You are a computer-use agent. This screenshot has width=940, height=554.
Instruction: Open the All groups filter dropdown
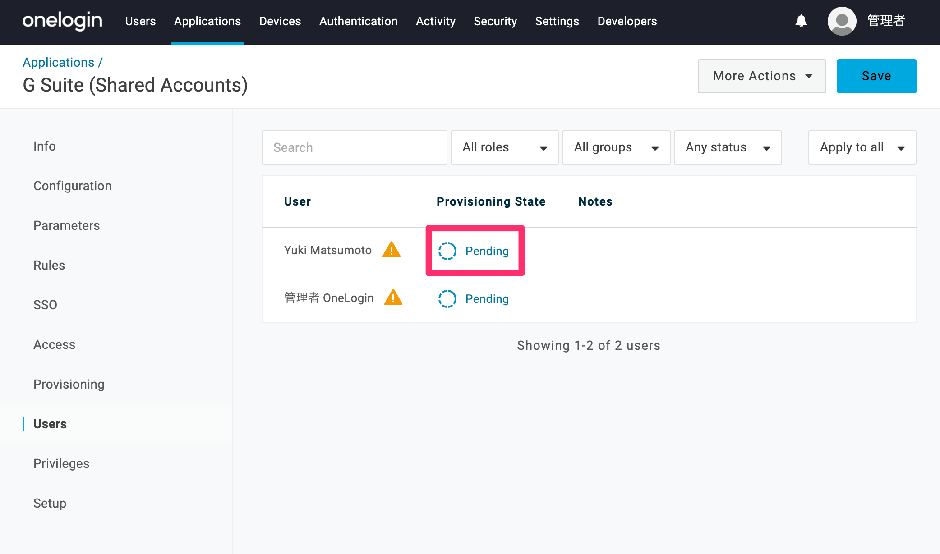coord(616,147)
